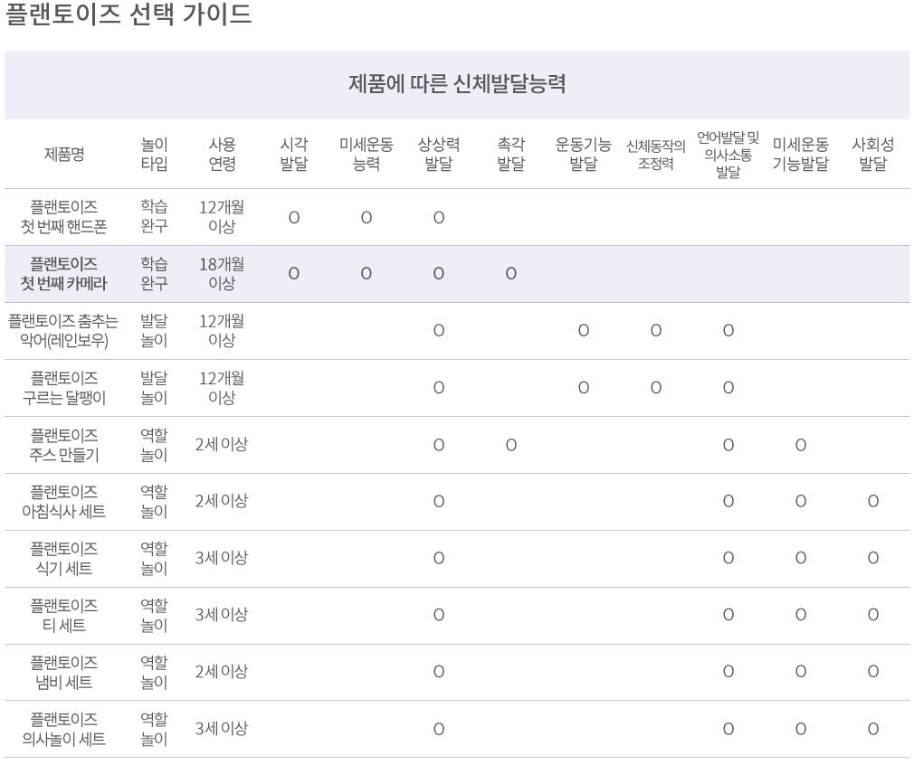Click 미세운동 능력 mark for 첫 번째 핸드폰

pyautogui.click(x=367, y=217)
